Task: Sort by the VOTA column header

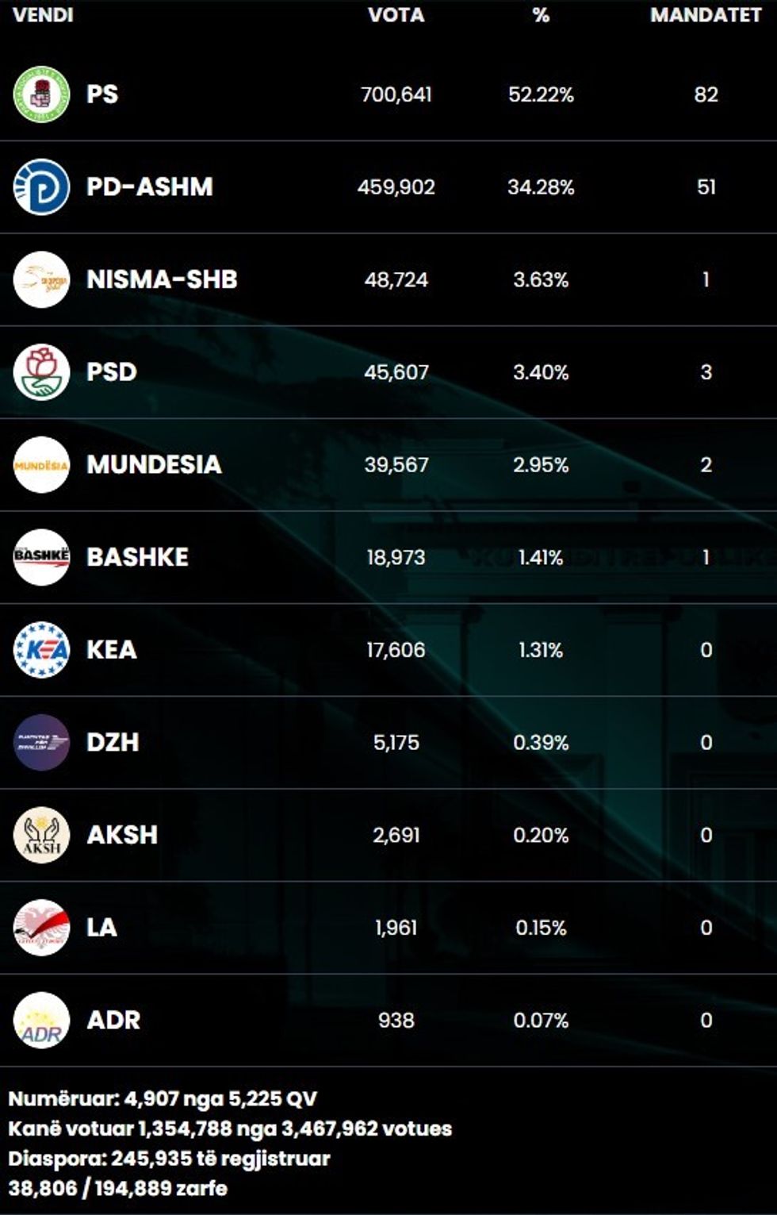Action: (396, 15)
